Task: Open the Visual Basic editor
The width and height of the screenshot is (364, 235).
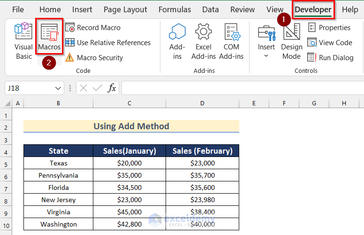Action: coord(23,41)
